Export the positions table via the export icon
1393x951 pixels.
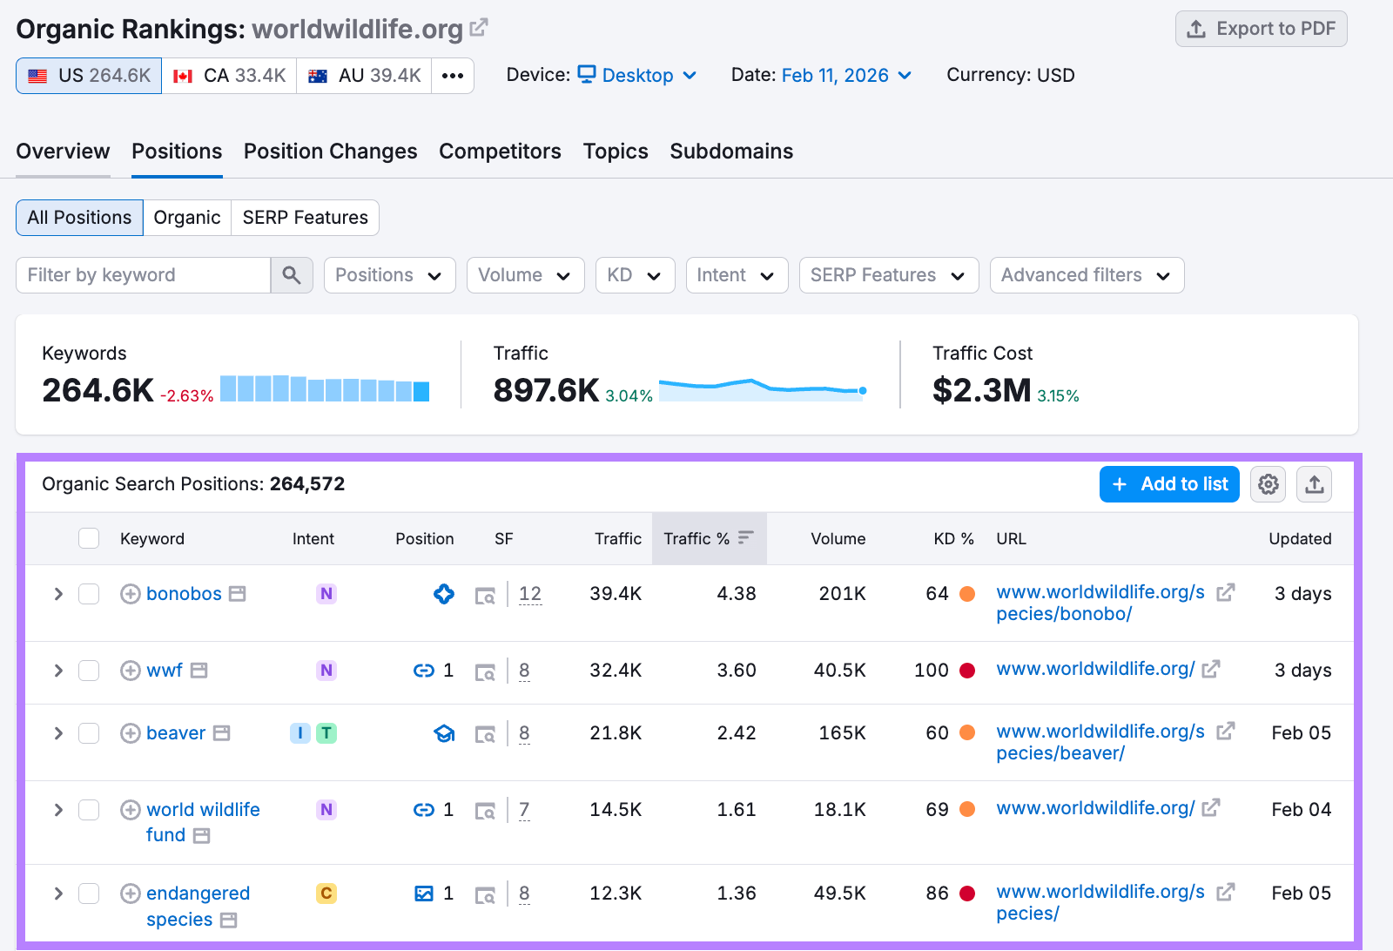[x=1314, y=484]
